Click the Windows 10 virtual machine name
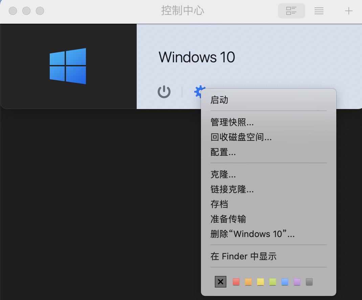Screen dimensions: 362x300 197,57
